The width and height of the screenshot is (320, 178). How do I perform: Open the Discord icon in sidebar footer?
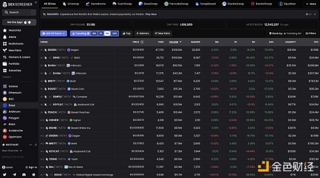(x=24, y=174)
